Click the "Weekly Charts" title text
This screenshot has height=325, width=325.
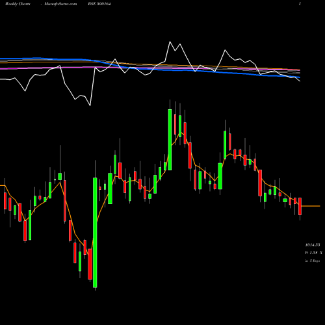[18, 4]
